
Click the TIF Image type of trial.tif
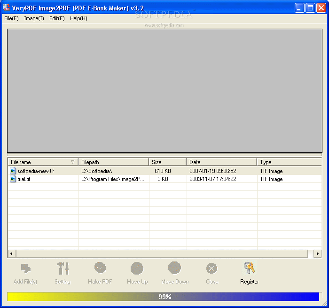coord(271,179)
